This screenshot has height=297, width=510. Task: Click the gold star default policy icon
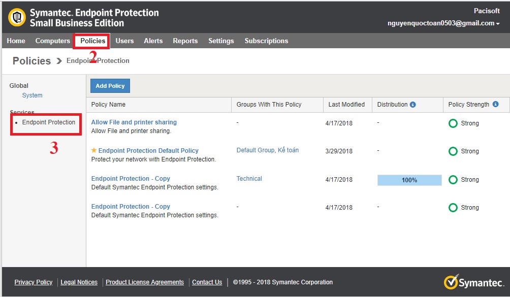(93, 150)
